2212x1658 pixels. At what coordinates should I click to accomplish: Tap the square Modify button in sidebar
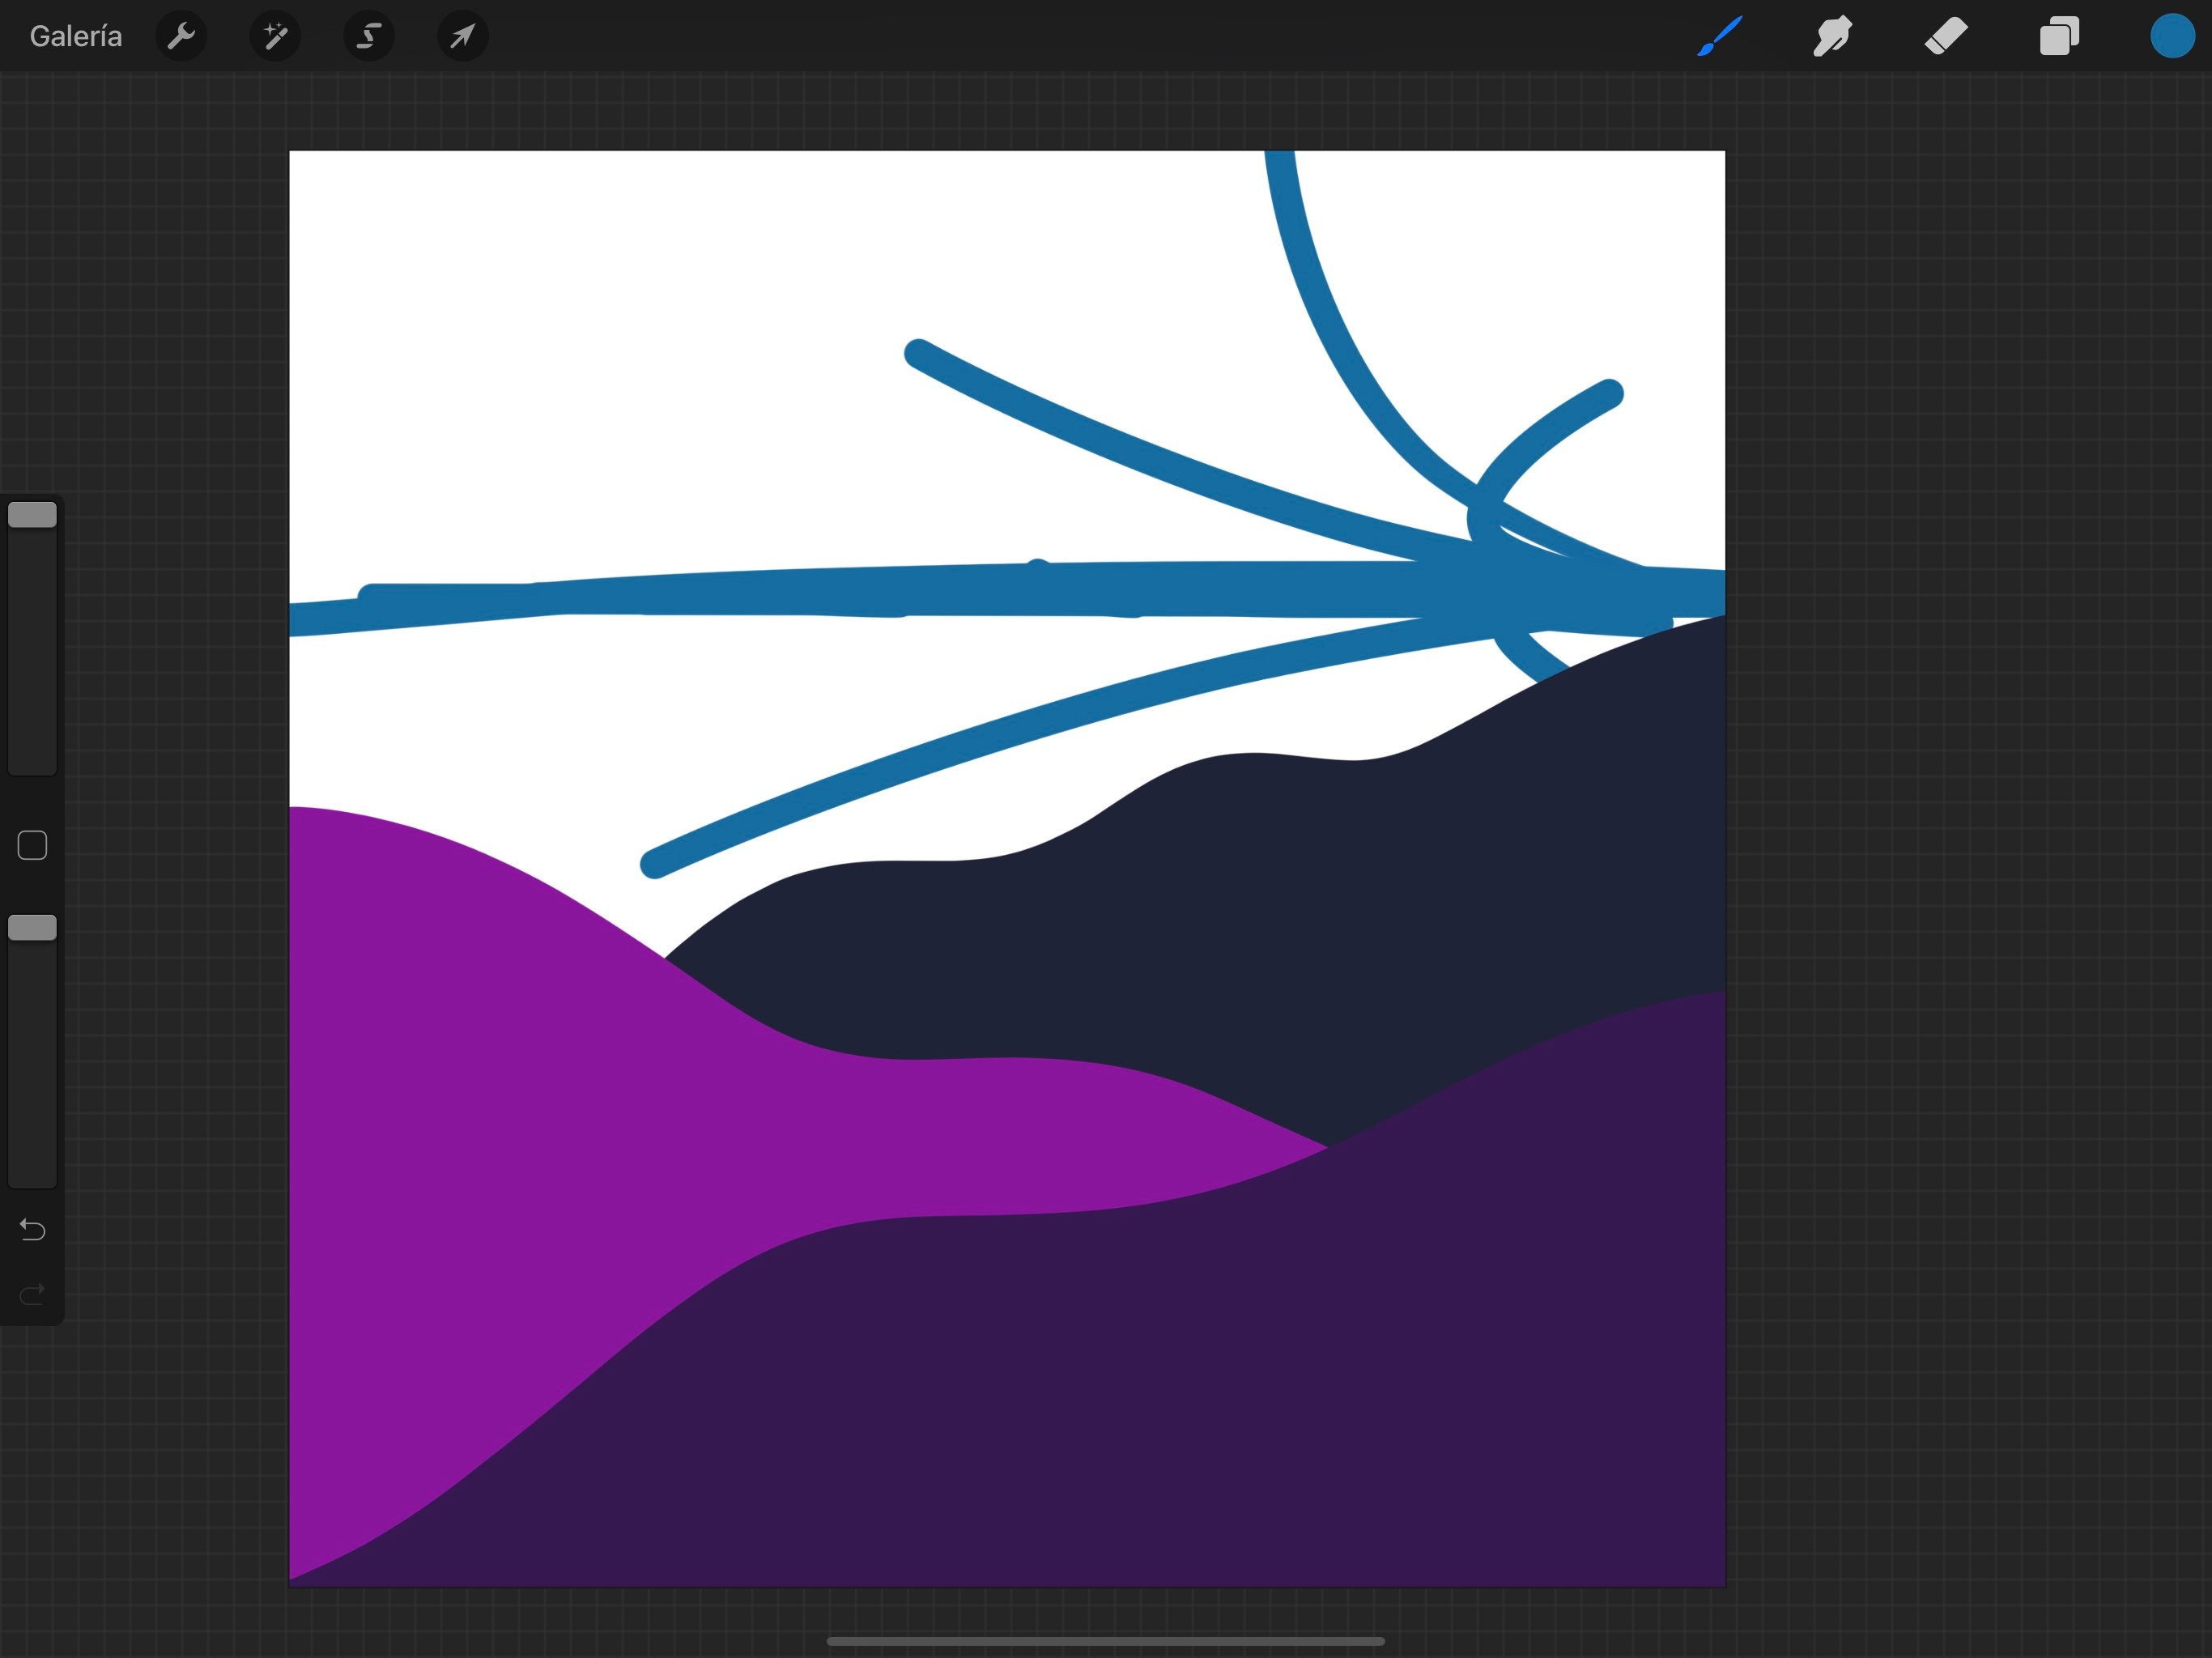click(32, 845)
